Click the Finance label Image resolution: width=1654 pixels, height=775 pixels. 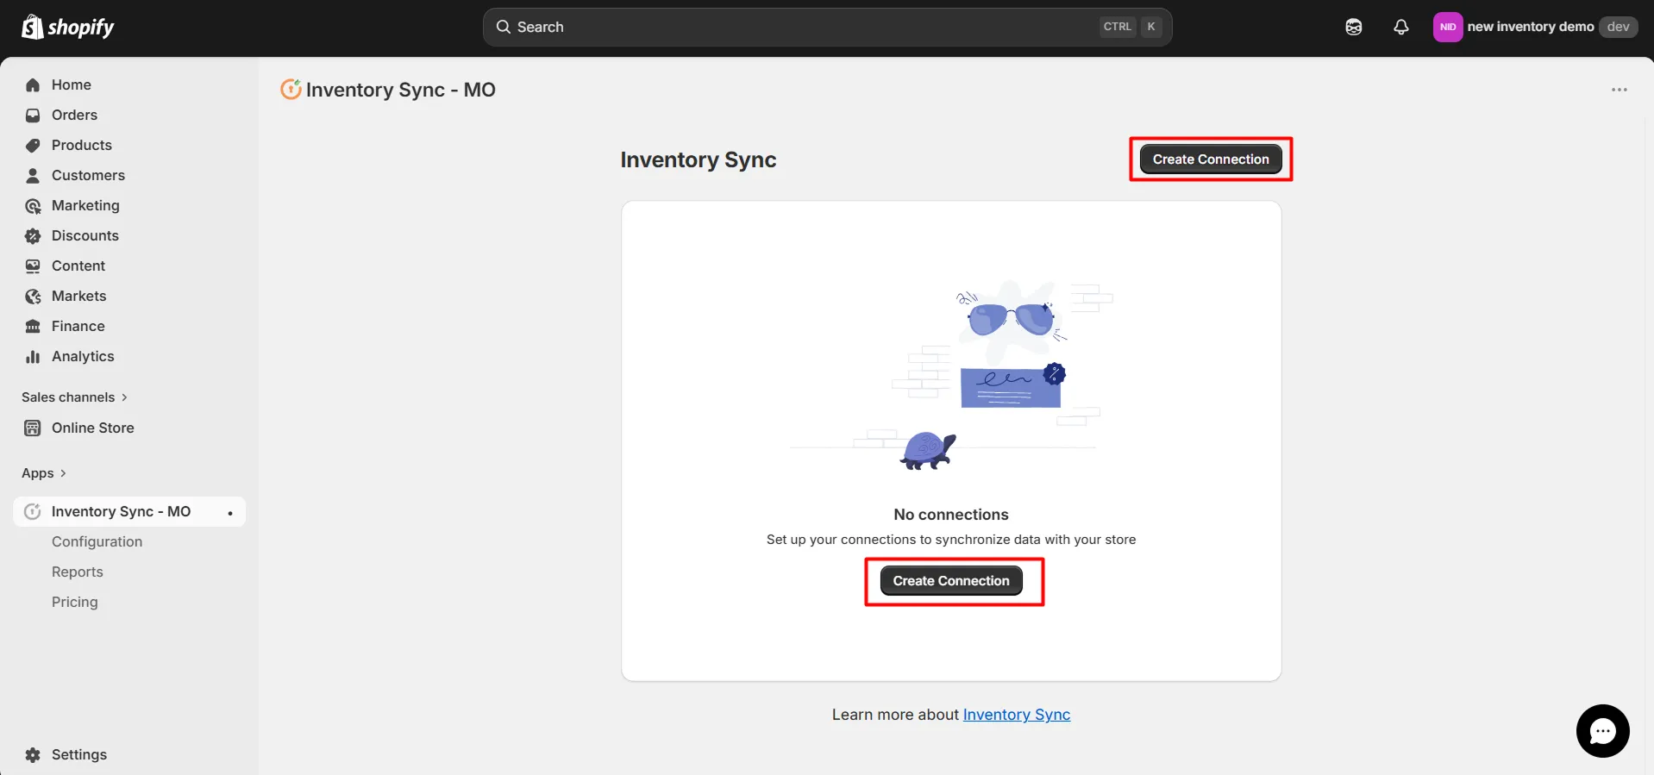[x=78, y=326]
